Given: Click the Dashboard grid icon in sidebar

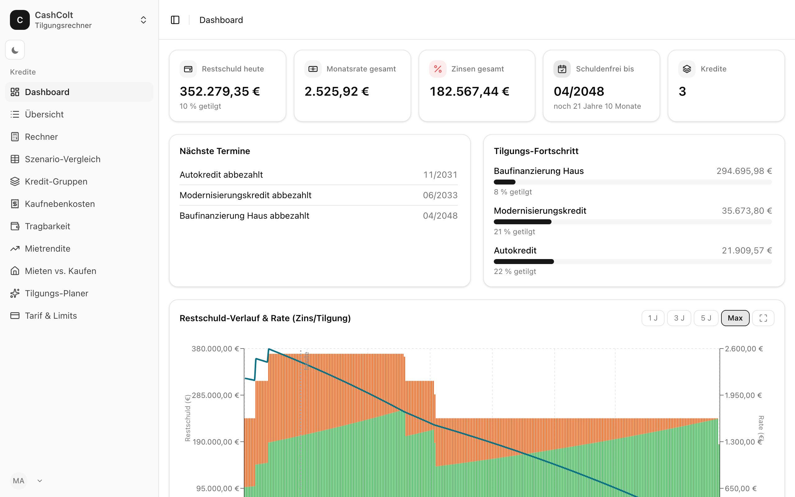Looking at the screenshot, I should tap(15, 92).
